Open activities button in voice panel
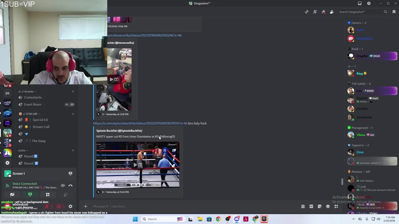The width and height of the screenshot is (399, 224). click(48, 194)
